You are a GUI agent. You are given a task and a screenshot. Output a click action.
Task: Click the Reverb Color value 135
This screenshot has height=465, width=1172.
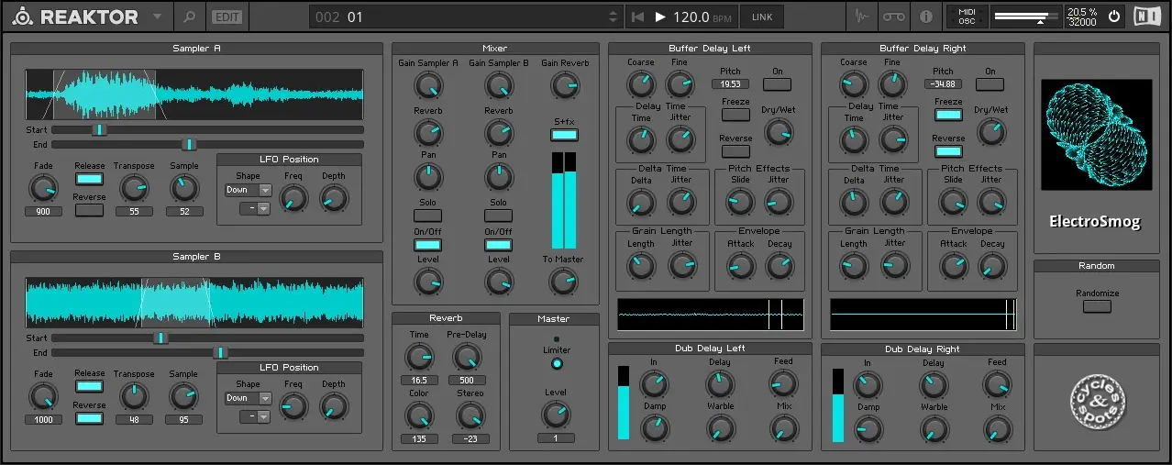[418, 438]
